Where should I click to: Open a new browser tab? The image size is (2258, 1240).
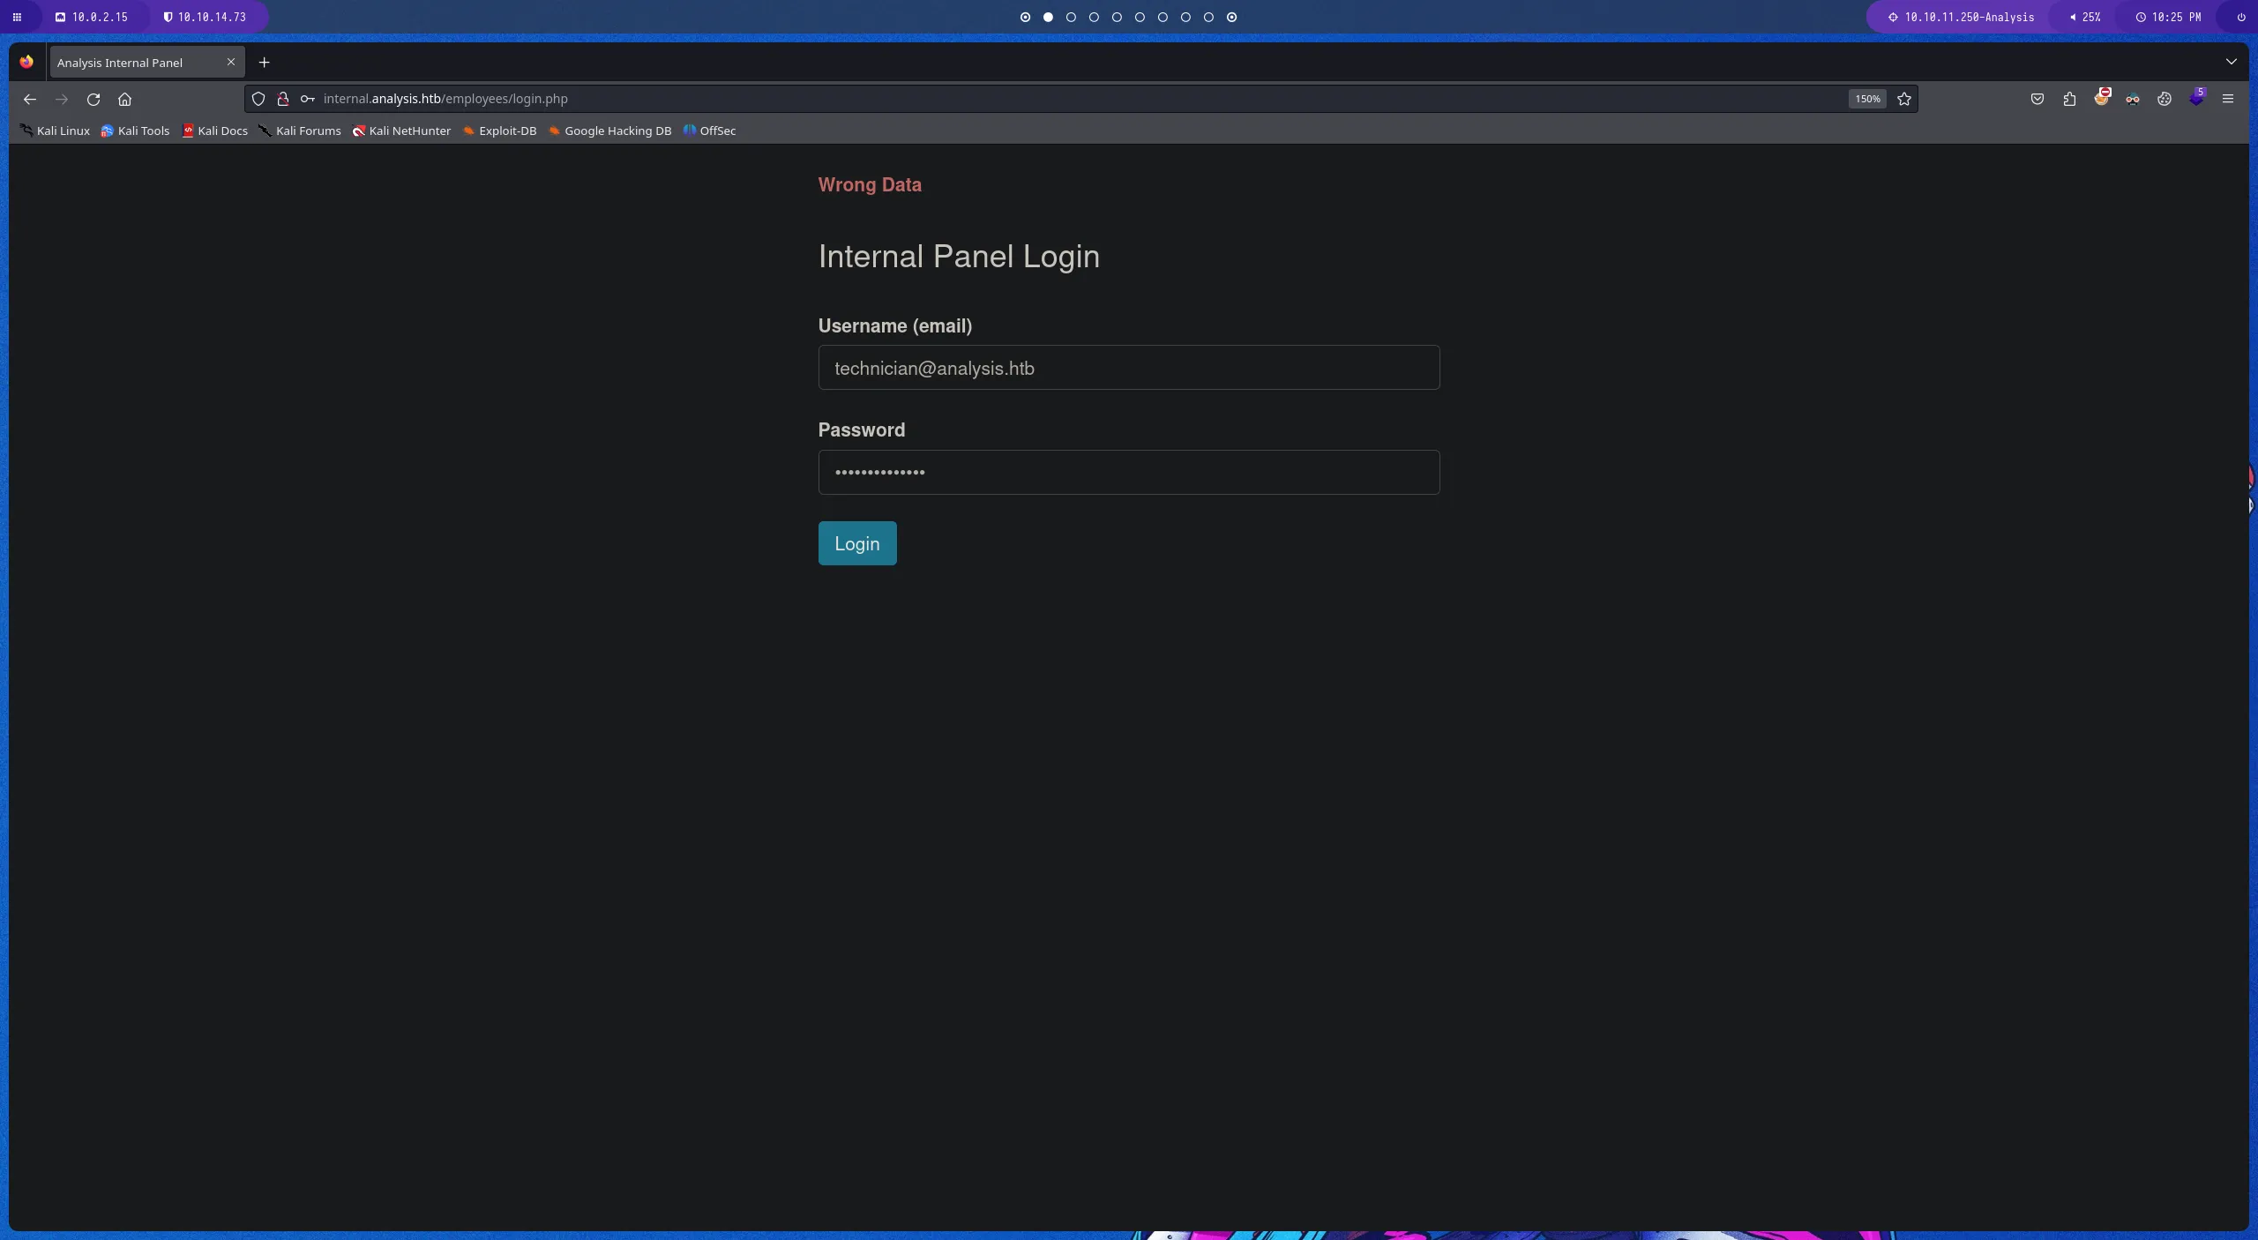pos(264,63)
